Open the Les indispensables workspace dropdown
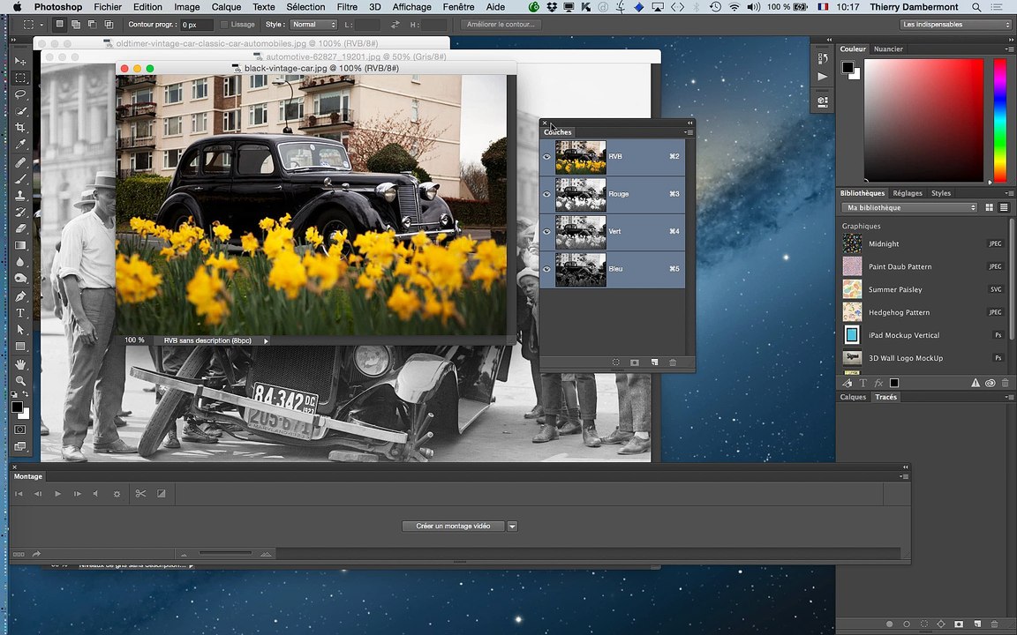1017x635 pixels. tap(955, 25)
